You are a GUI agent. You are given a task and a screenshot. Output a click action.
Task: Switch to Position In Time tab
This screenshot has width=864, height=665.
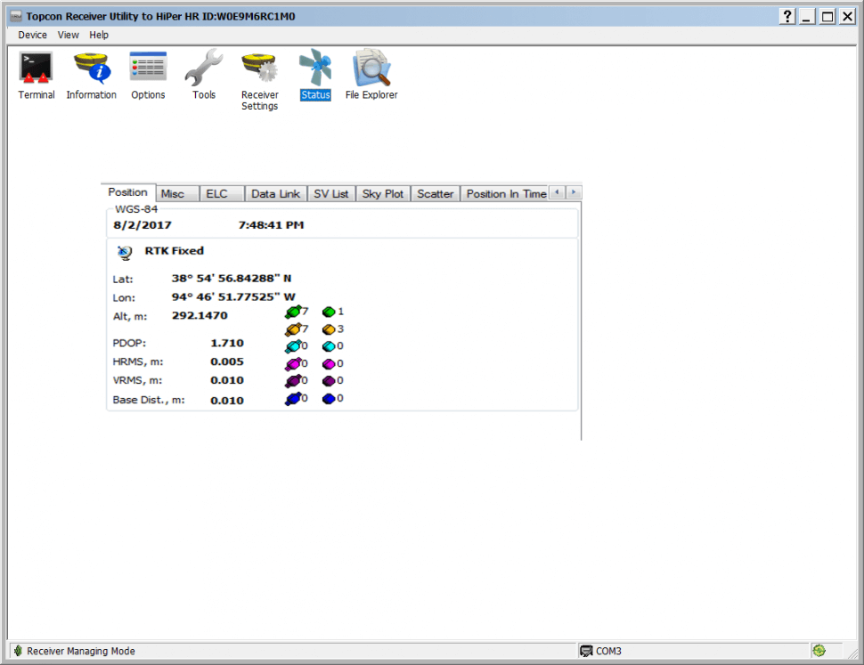coord(506,194)
